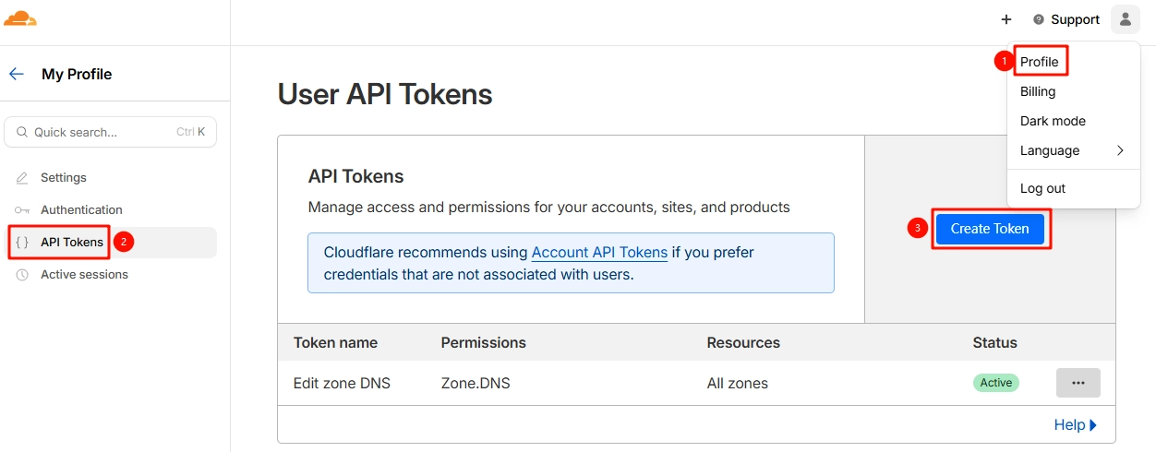
Task: Select Billing from the account menu
Action: point(1038,91)
